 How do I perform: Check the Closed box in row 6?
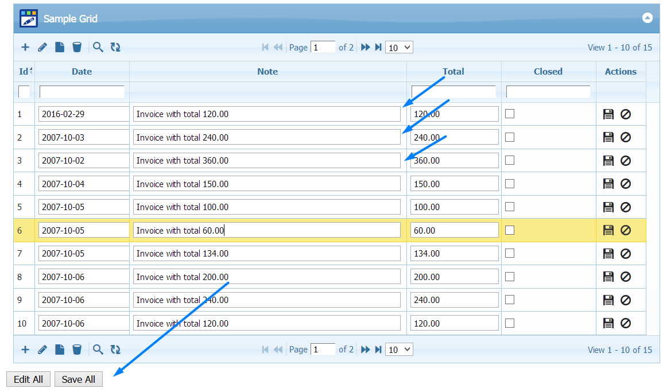[510, 230]
